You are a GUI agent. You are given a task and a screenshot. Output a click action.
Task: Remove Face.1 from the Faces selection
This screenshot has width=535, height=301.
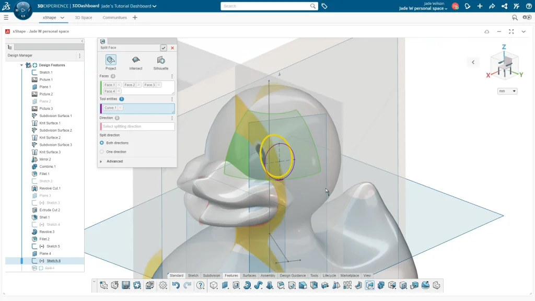tap(119, 85)
